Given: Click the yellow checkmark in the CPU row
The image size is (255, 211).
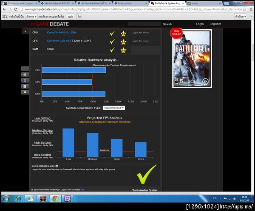Looking at the screenshot, I should (112, 33).
